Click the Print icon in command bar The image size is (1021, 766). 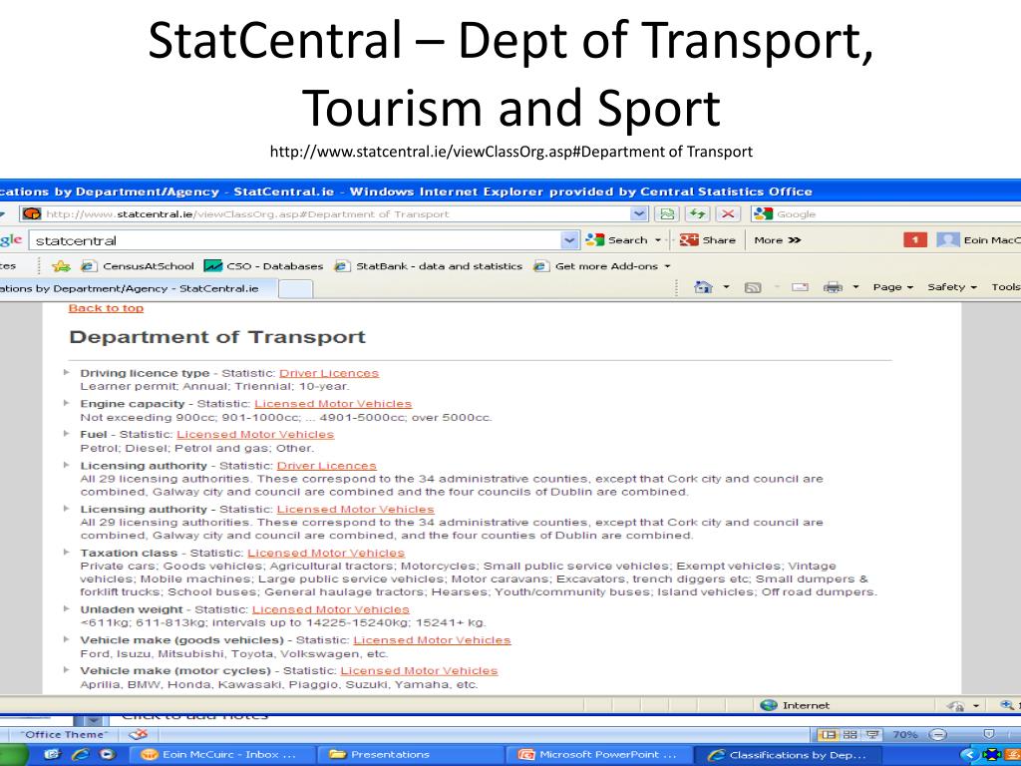[x=833, y=287]
